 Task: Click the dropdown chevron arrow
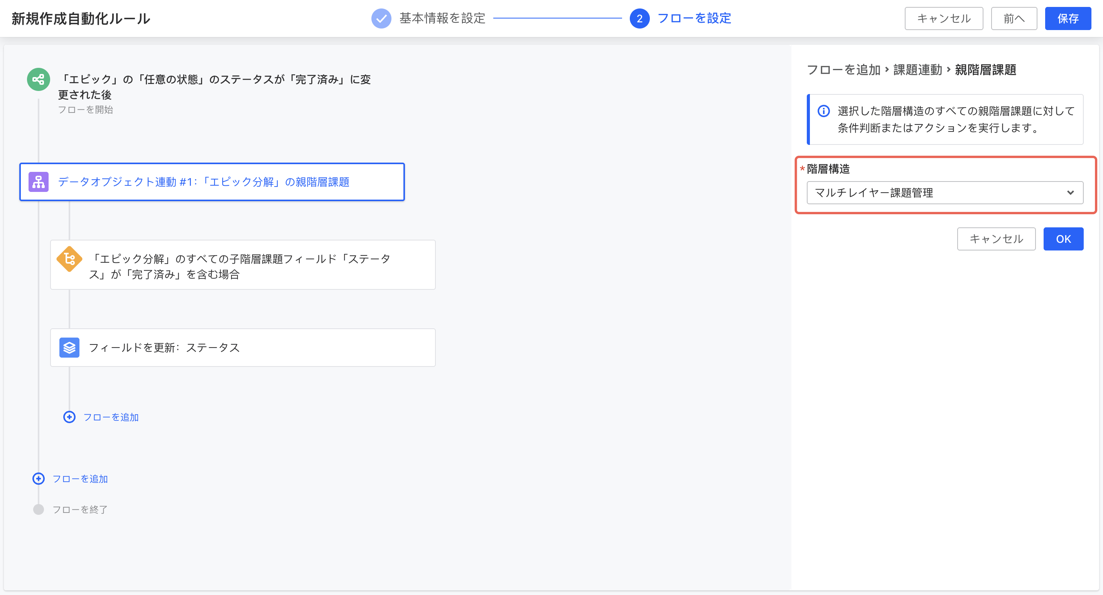click(1070, 193)
